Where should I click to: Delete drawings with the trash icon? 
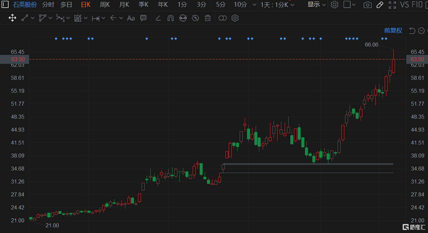(208, 18)
